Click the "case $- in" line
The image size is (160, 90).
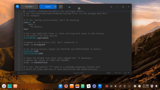coord(29,22)
